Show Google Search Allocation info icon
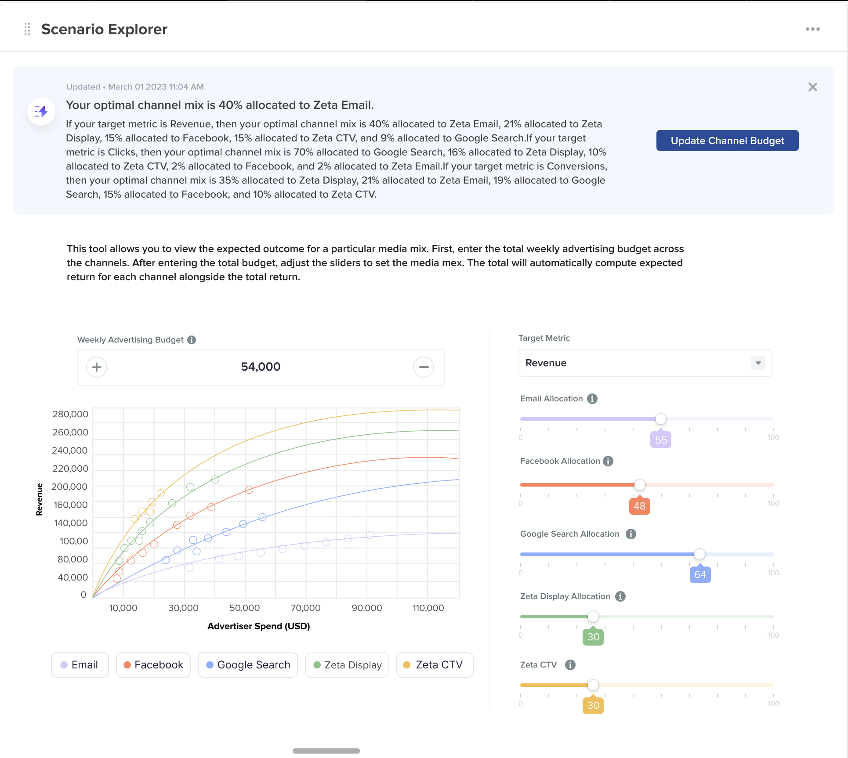The width and height of the screenshot is (848, 758). pyautogui.click(x=631, y=534)
